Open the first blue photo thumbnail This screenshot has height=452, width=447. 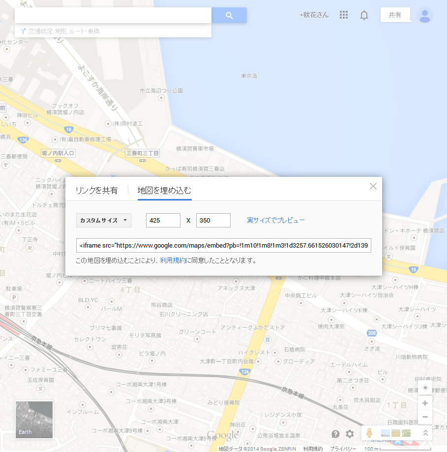click(x=386, y=433)
